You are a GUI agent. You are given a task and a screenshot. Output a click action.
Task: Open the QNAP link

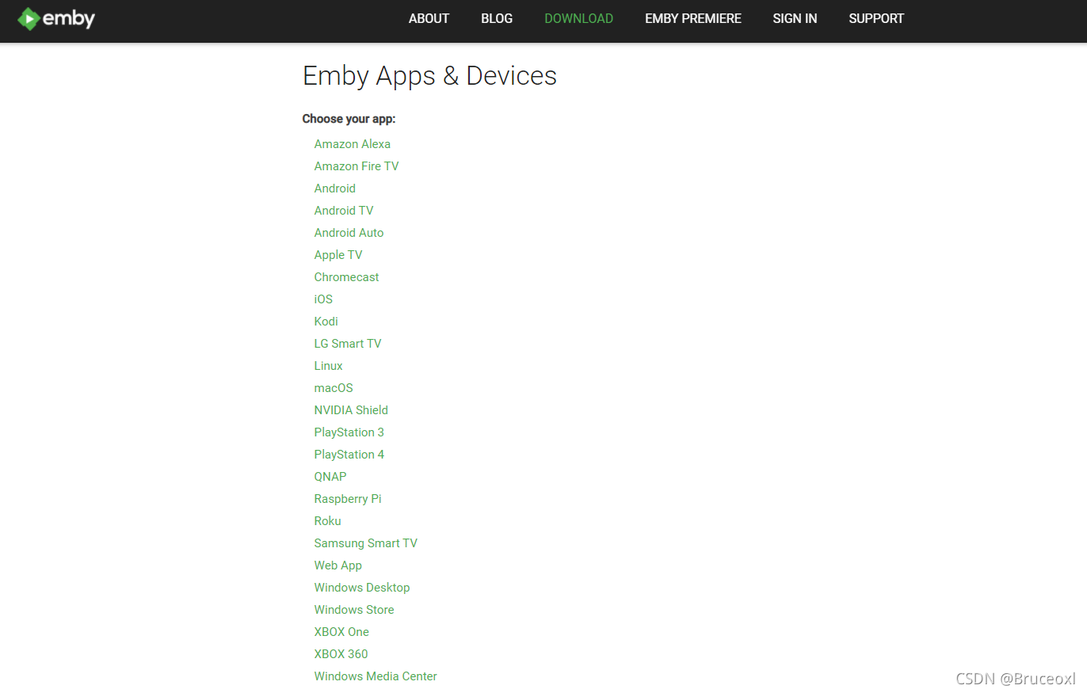pyautogui.click(x=330, y=477)
